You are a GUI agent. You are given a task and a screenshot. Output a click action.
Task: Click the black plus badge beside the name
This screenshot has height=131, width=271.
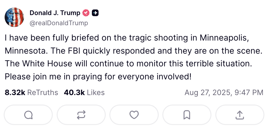click(x=95, y=13)
